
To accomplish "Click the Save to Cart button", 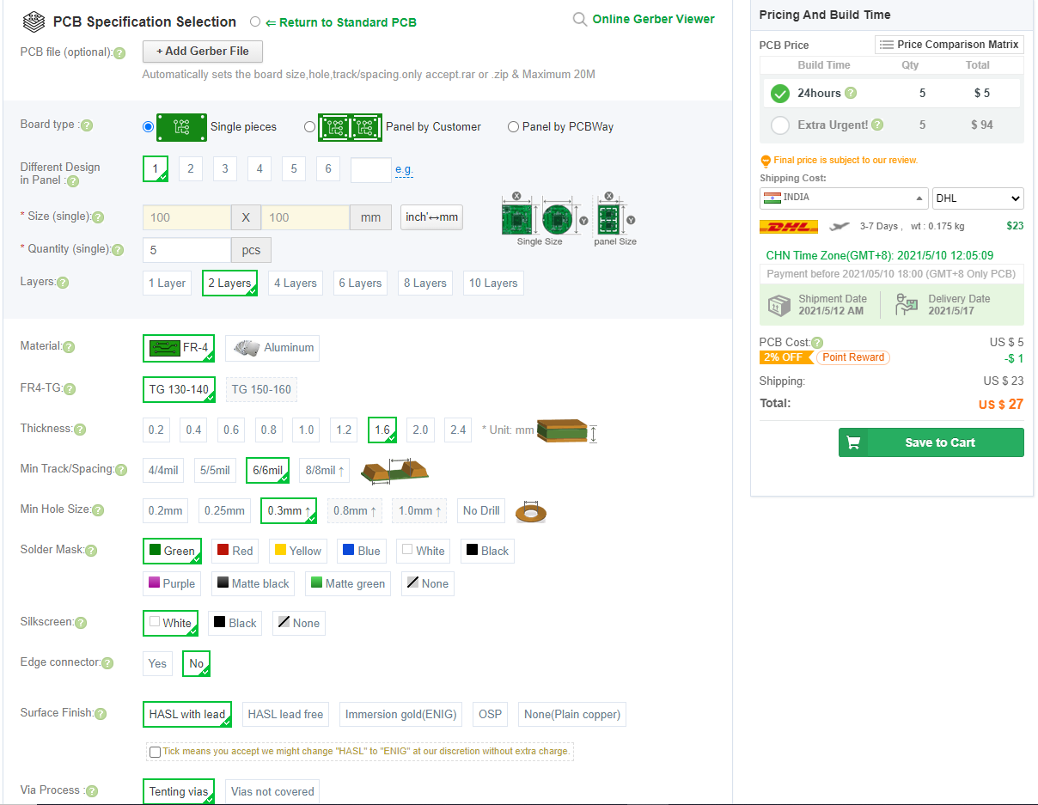I will (x=931, y=442).
